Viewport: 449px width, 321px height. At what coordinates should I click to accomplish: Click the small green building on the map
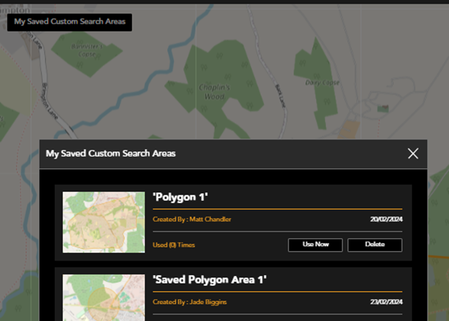click(383, 108)
